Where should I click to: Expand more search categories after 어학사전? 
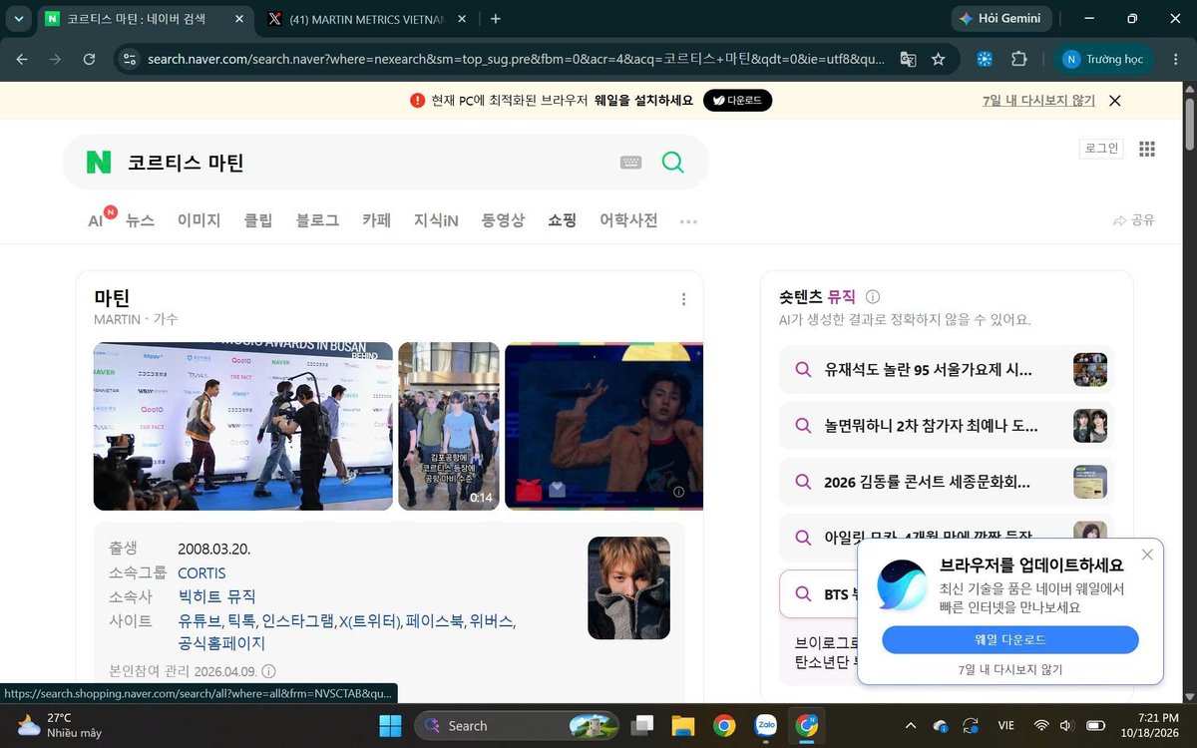coord(688,221)
